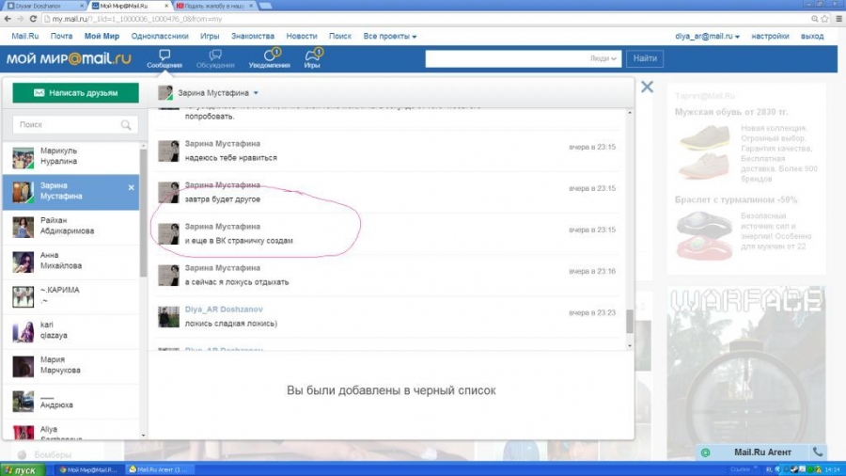Open the Браслет с турмалином ad
The width and height of the screenshot is (846, 476).
pyautogui.click(x=736, y=199)
